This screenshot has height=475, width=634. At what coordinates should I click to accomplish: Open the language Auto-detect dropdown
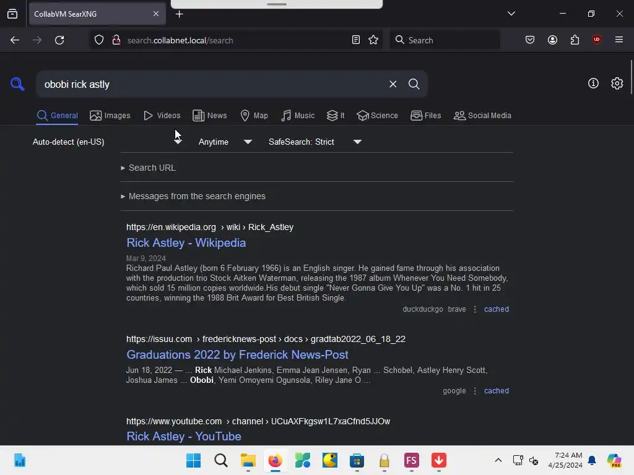[107, 142]
